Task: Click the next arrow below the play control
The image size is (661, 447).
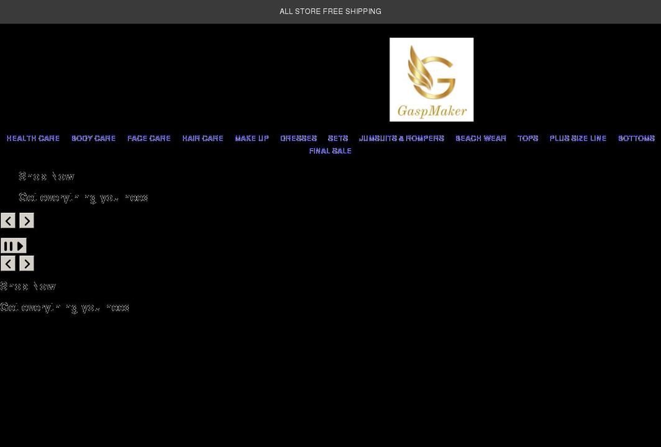Action: tap(27, 263)
